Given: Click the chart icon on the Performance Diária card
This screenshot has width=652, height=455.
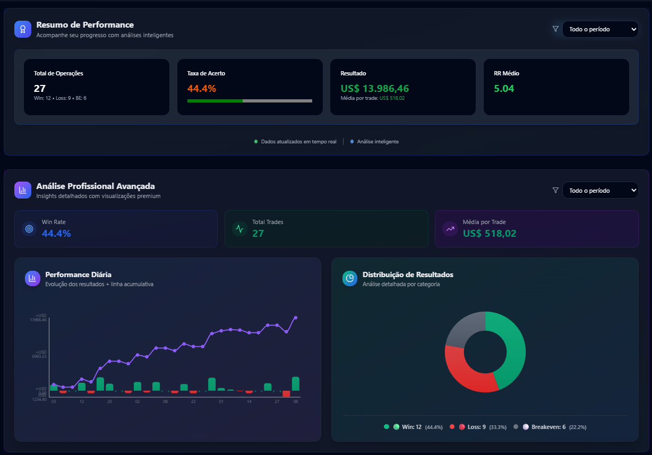Looking at the screenshot, I should [32, 278].
